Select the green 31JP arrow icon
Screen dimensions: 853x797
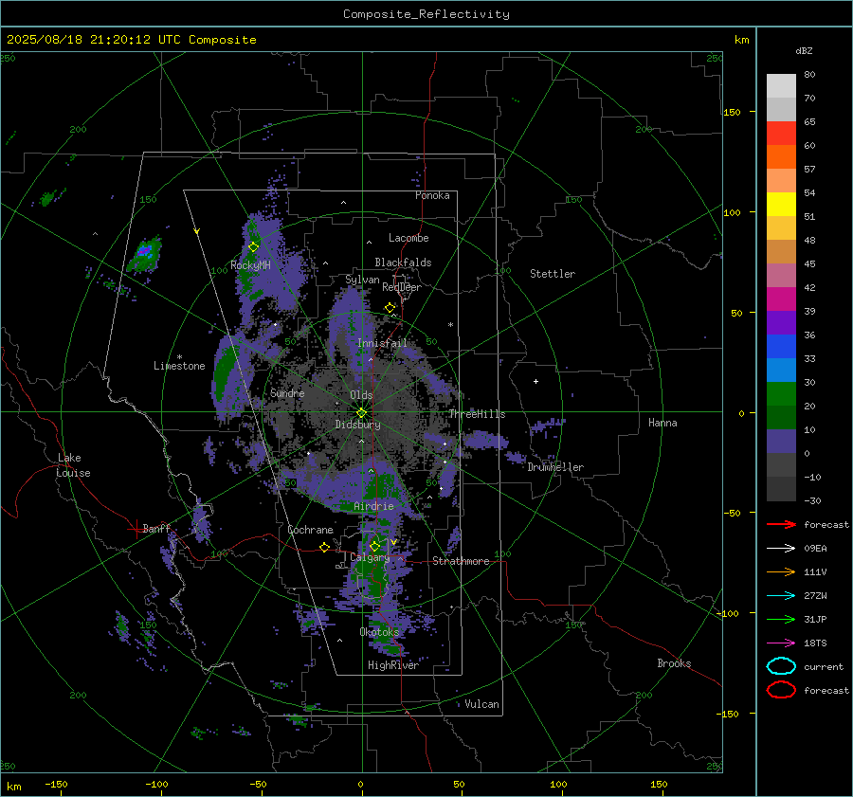click(x=781, y=619)
